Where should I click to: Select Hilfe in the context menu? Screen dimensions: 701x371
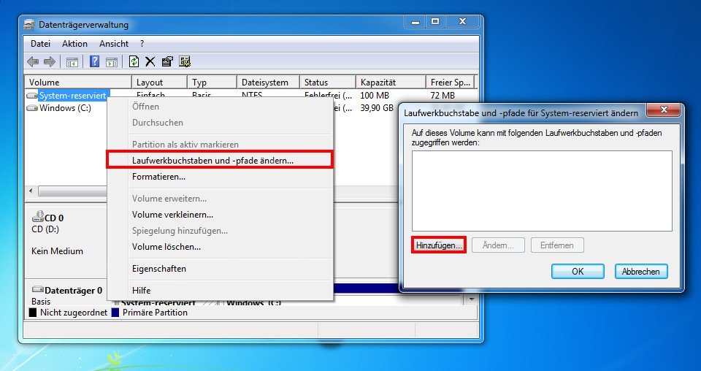[x=220, y=291]
